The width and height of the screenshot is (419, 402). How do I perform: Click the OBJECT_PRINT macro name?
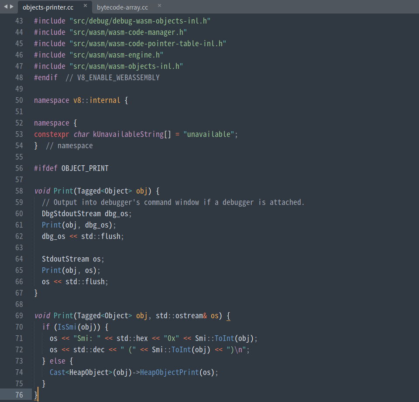click(x=85, y=168)
